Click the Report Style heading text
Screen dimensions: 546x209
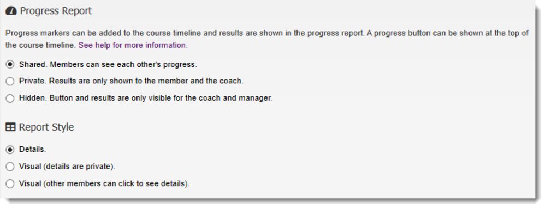46,127
